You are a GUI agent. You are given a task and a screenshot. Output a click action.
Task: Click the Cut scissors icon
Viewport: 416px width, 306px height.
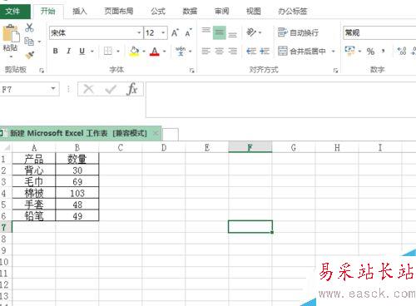pos(29,27)
